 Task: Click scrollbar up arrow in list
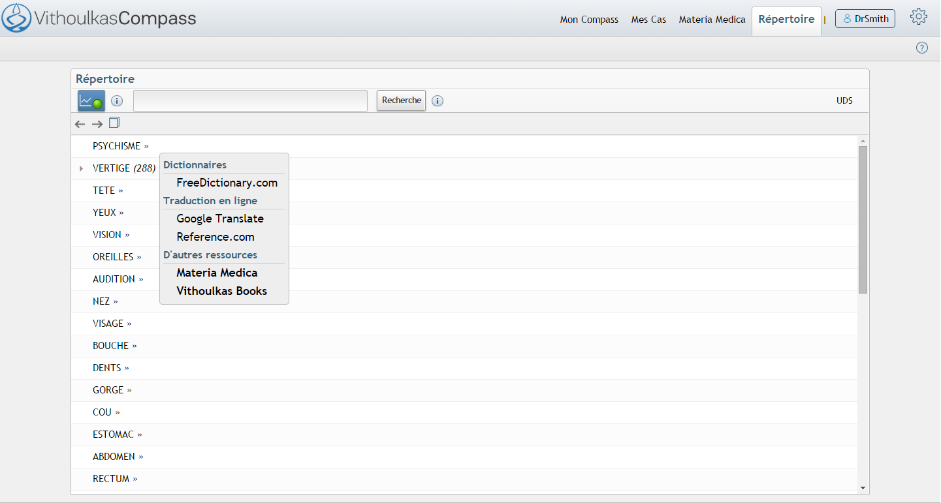tap(863, 141)
